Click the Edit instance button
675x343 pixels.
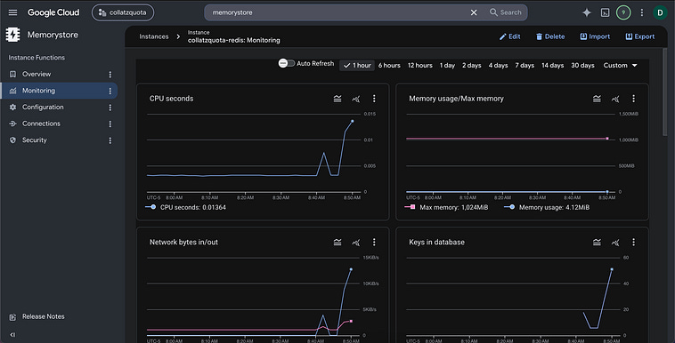click(x=509, y=36)
